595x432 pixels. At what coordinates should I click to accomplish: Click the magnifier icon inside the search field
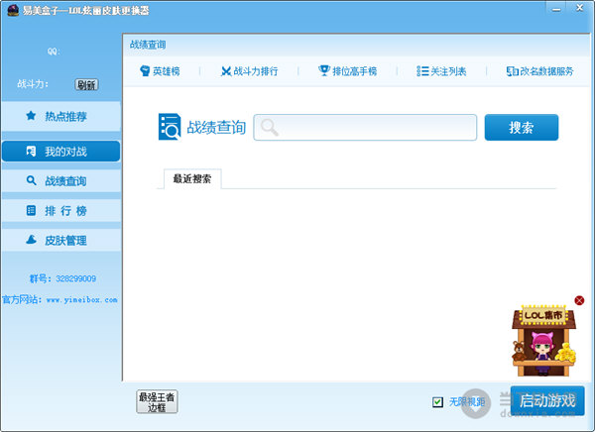[269, 128]
